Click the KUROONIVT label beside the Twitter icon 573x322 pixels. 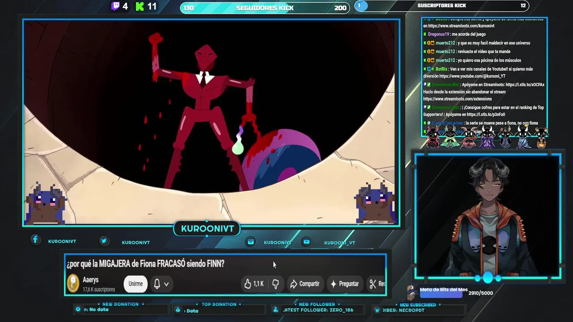(136, 242)
